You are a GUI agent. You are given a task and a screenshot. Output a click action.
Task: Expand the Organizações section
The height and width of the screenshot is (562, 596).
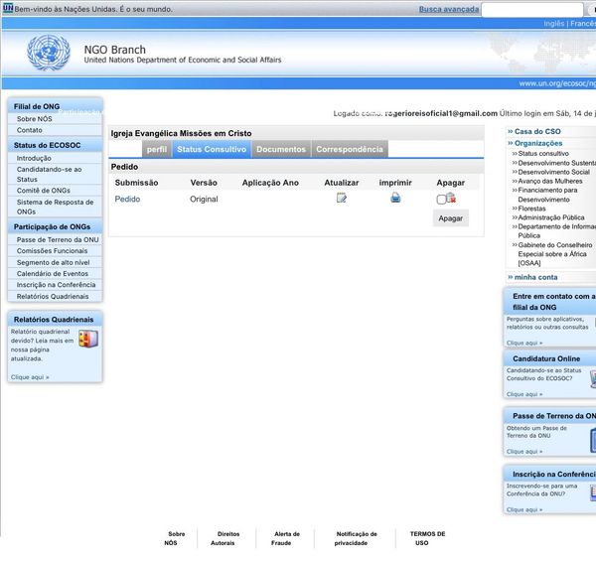point(537,143)
